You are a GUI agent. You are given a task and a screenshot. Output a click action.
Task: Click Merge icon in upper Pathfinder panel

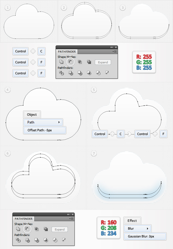click(80, 73)
